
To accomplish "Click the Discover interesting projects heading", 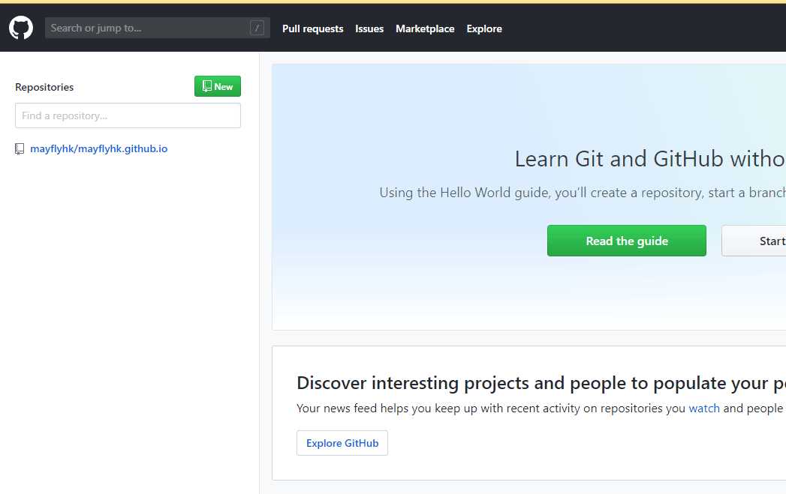I will [x=541, y=383].
